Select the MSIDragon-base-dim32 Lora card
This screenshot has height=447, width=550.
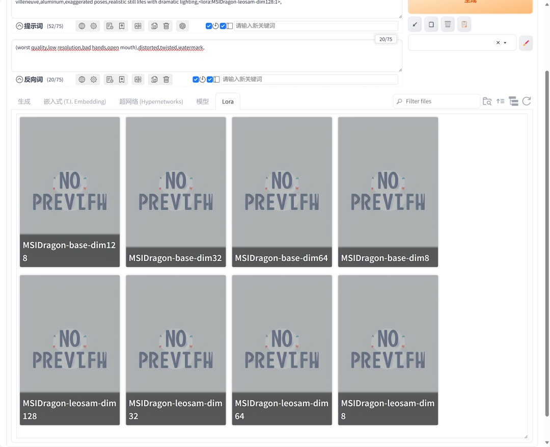pyautogui.click(x=176, y=192)
